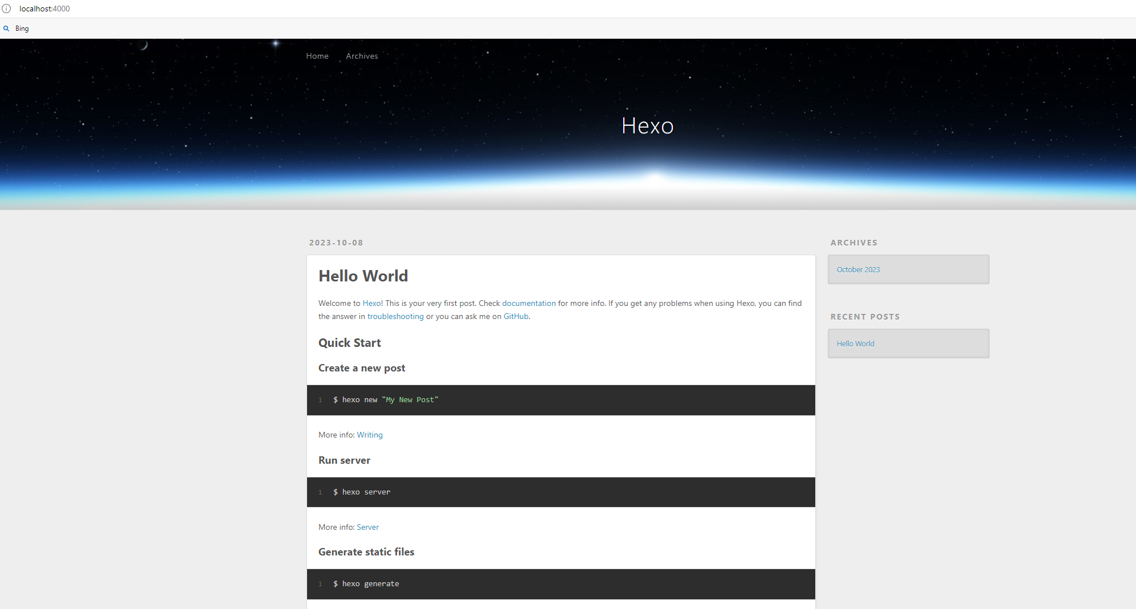Click the hexo new "My New Post" code line

pos(561,400)
